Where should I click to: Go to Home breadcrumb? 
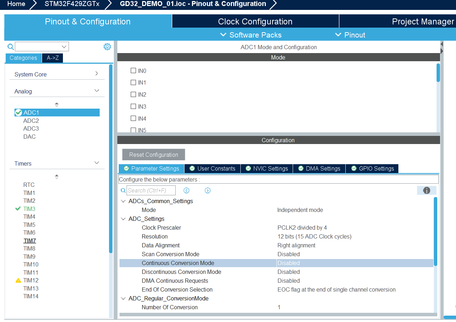click(x=16, y=4)
